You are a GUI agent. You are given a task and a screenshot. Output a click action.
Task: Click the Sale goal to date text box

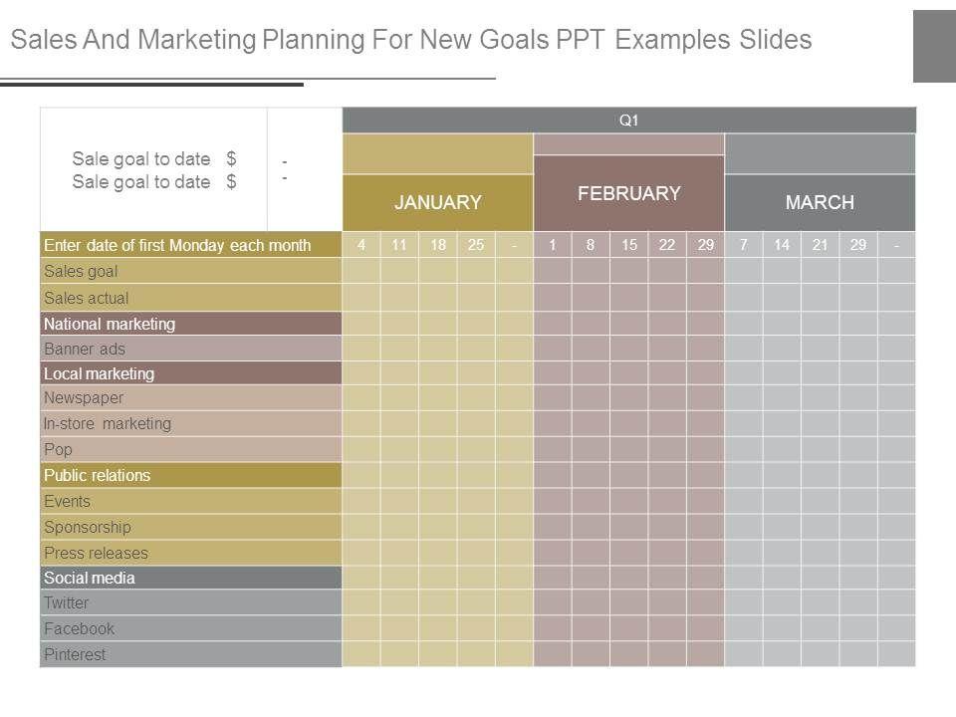[154, 170]
